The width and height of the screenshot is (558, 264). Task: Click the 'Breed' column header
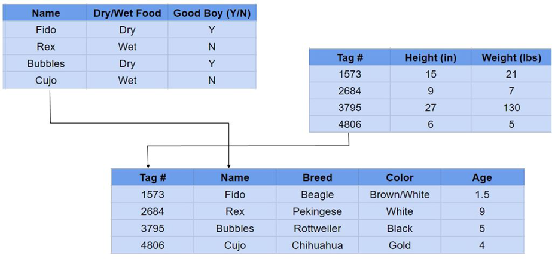317,177
